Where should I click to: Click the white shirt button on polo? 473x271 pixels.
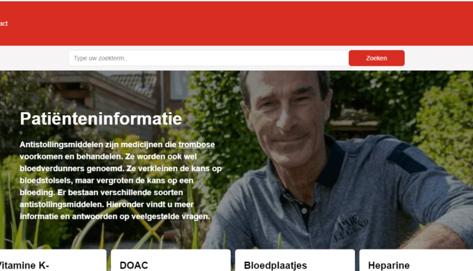coord(305,210)
